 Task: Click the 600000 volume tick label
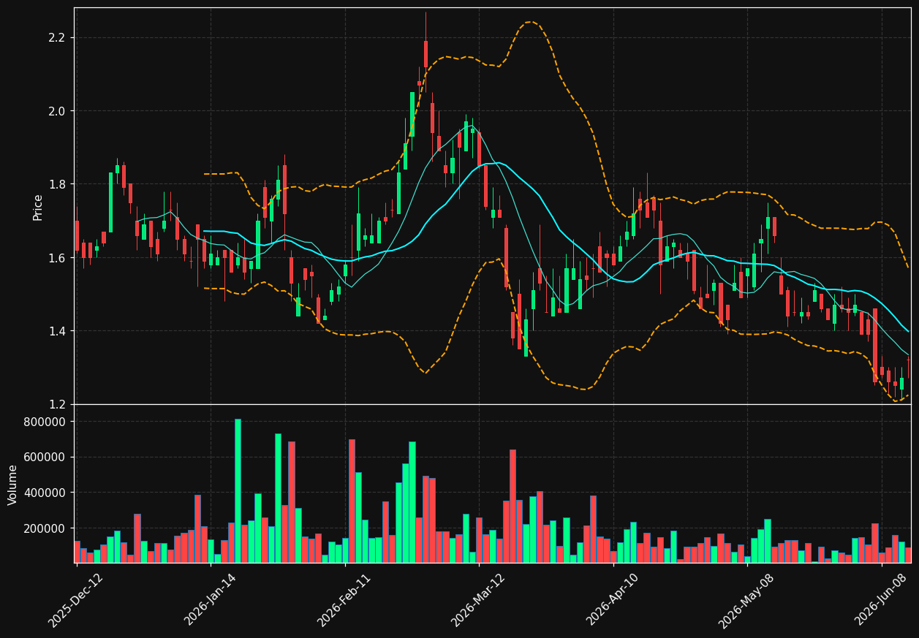pos(45,457)
